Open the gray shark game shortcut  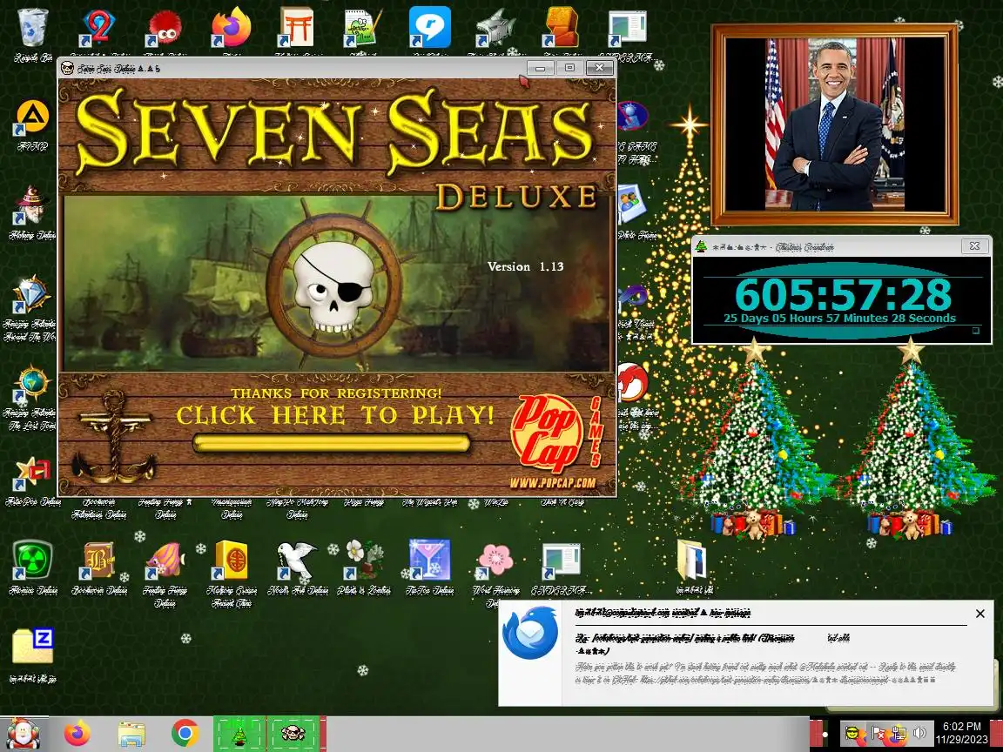[495, 28]
